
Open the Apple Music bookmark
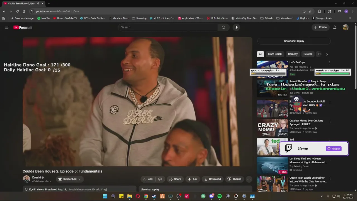pos(190,18)
